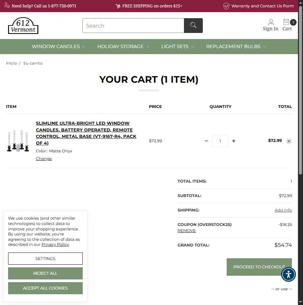
Task: Click the YOUR CART (1 ITEM) heading
Action: point(149,79)
